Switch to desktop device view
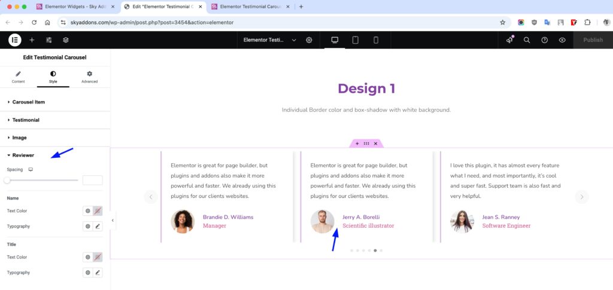The height and width of the screenshot is (290, 613). click(335, 40)
